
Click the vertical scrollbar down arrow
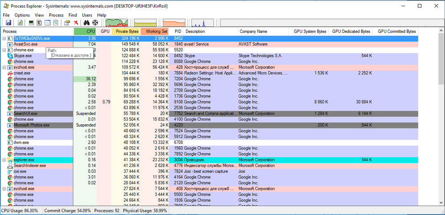[441, 203]
